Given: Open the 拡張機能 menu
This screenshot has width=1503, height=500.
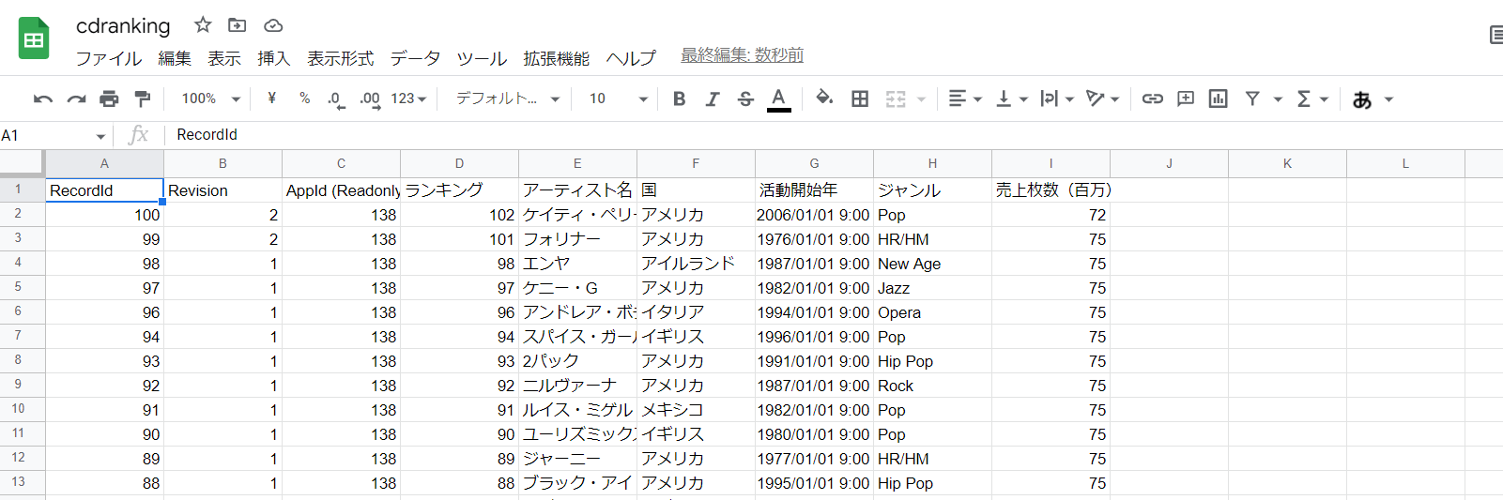Looking at the screenshot, I should pyautogui.click(x=557, y=58).
